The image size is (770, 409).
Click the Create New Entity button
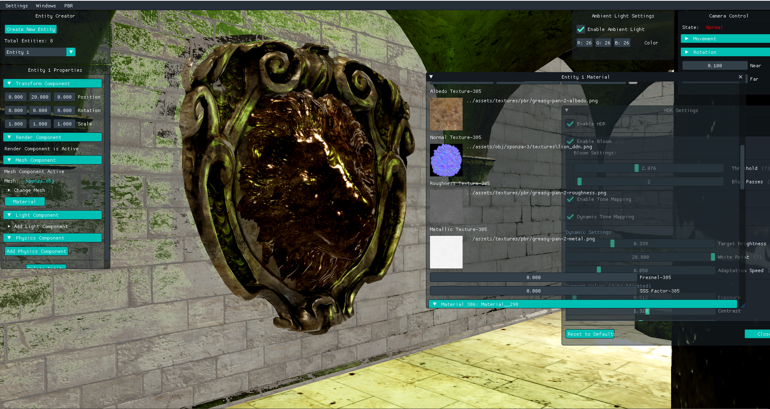click(31, 29)
